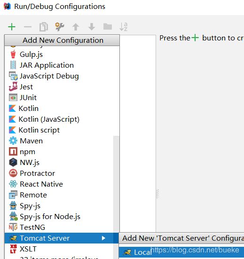Select NW.js configuration type
244x259 pixels.
click(59, 162)
